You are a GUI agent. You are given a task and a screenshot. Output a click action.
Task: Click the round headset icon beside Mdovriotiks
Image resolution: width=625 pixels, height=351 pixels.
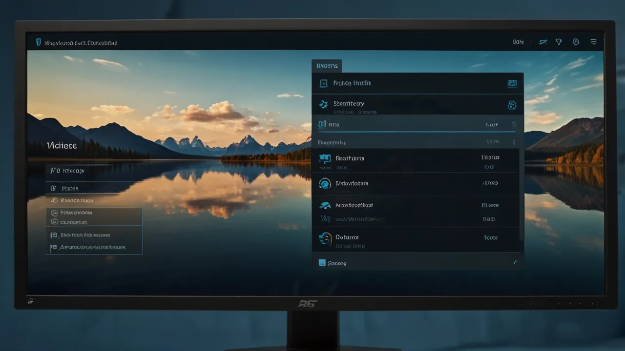click(x=325, y=183)
